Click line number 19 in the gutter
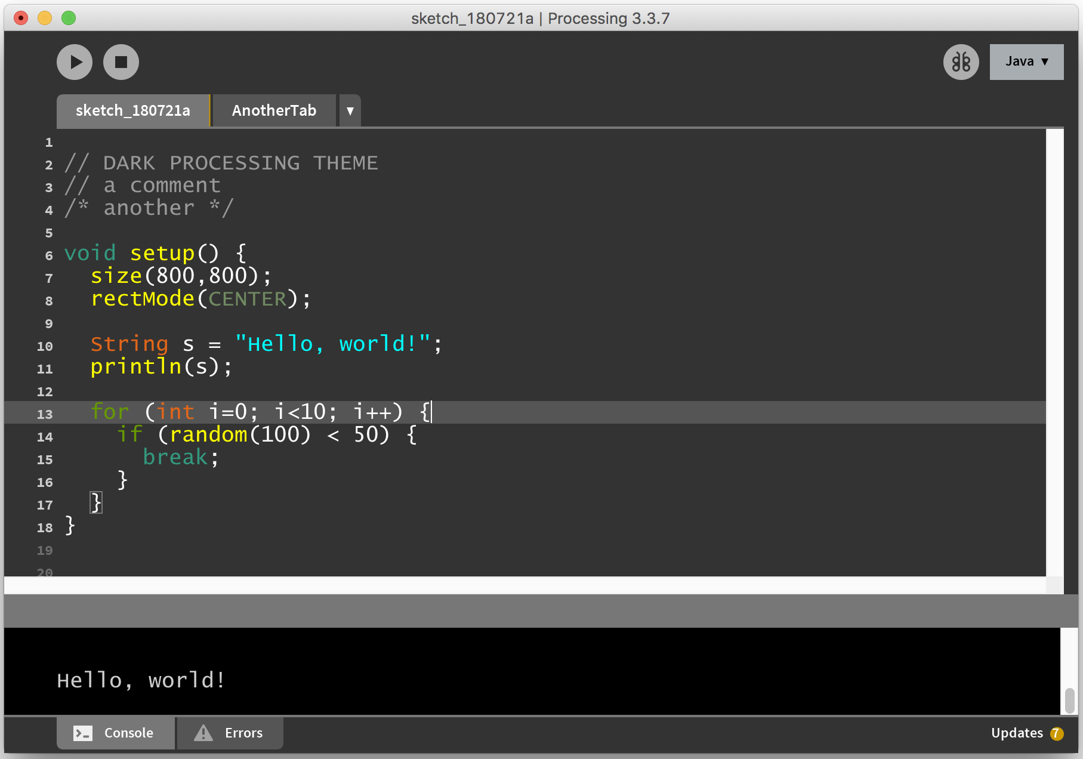Viewport: 1083px width, 759px height. [45, 550]
